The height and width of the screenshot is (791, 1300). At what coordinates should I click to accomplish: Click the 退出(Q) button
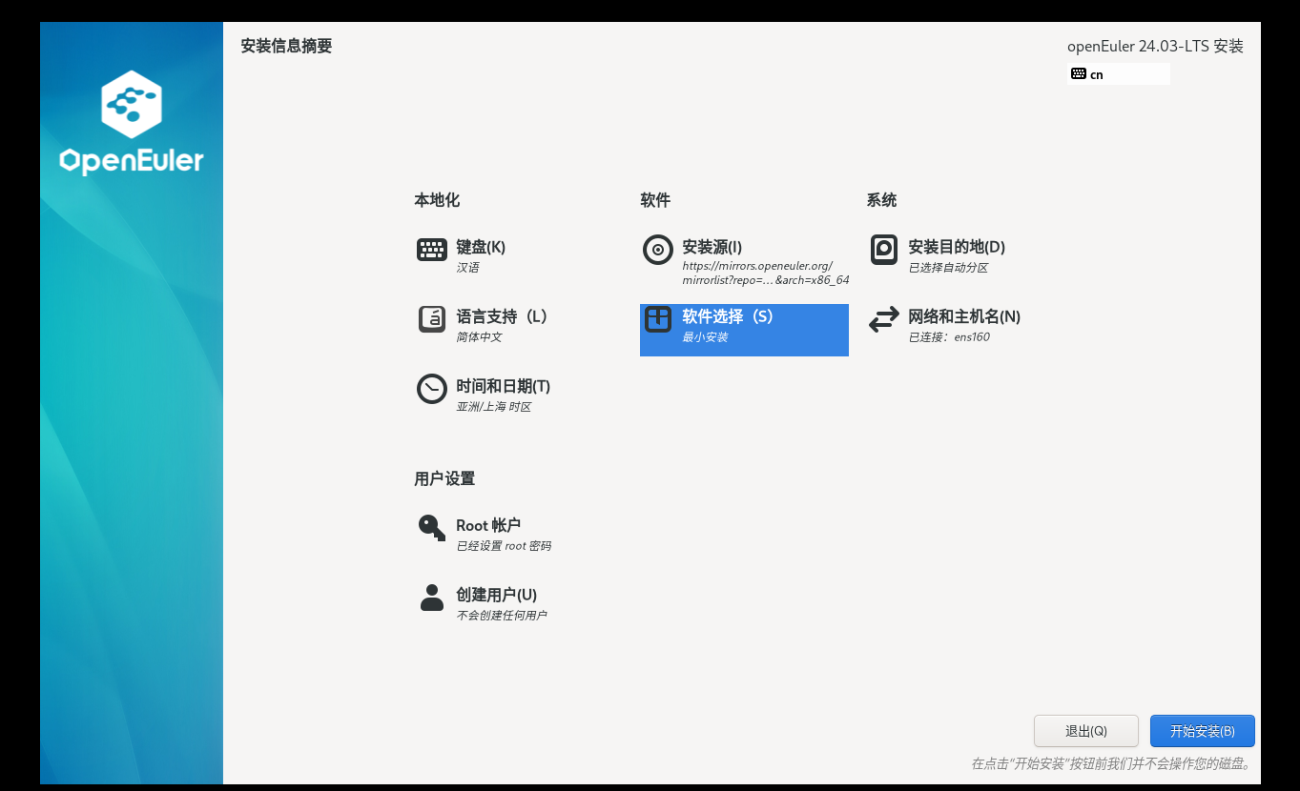pyautogui.click(x=1086, y=731)
